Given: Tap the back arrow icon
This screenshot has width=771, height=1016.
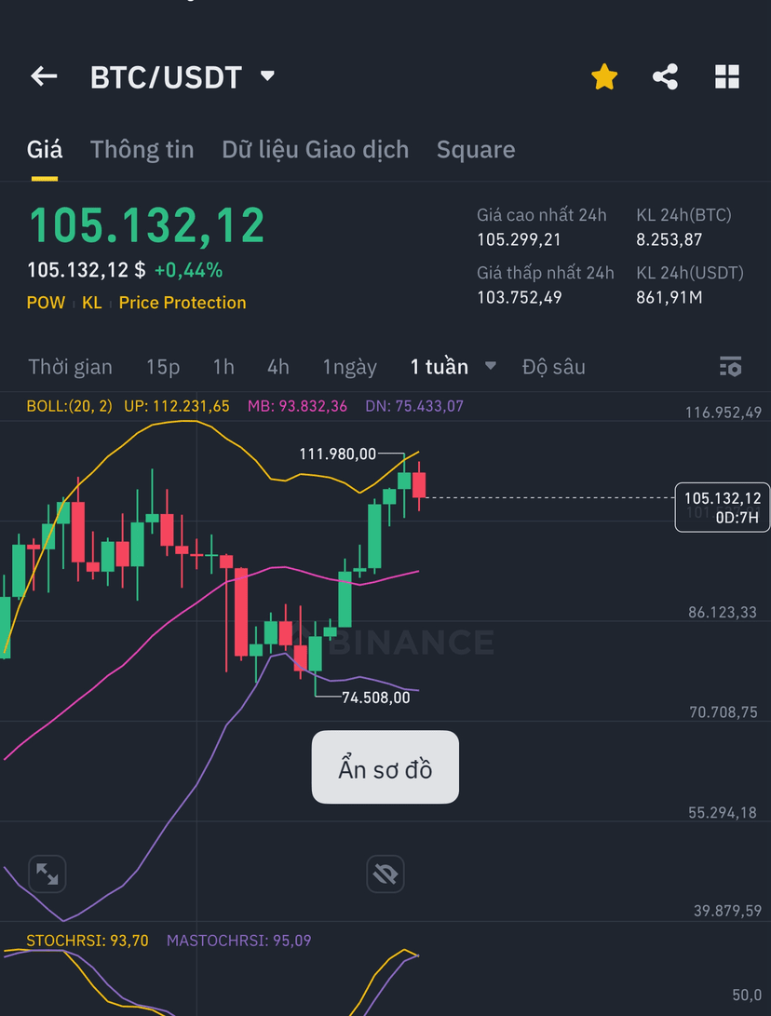Looking at the screenshot, I should pyautogui.click(x=44, y=76).
